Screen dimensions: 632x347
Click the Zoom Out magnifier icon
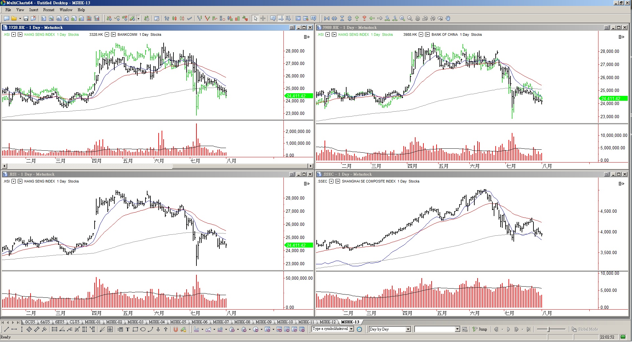point(410,18)
